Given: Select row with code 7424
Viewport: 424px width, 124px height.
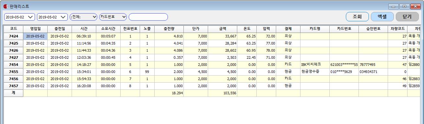Looking at the screenshot, I should 14,36.
